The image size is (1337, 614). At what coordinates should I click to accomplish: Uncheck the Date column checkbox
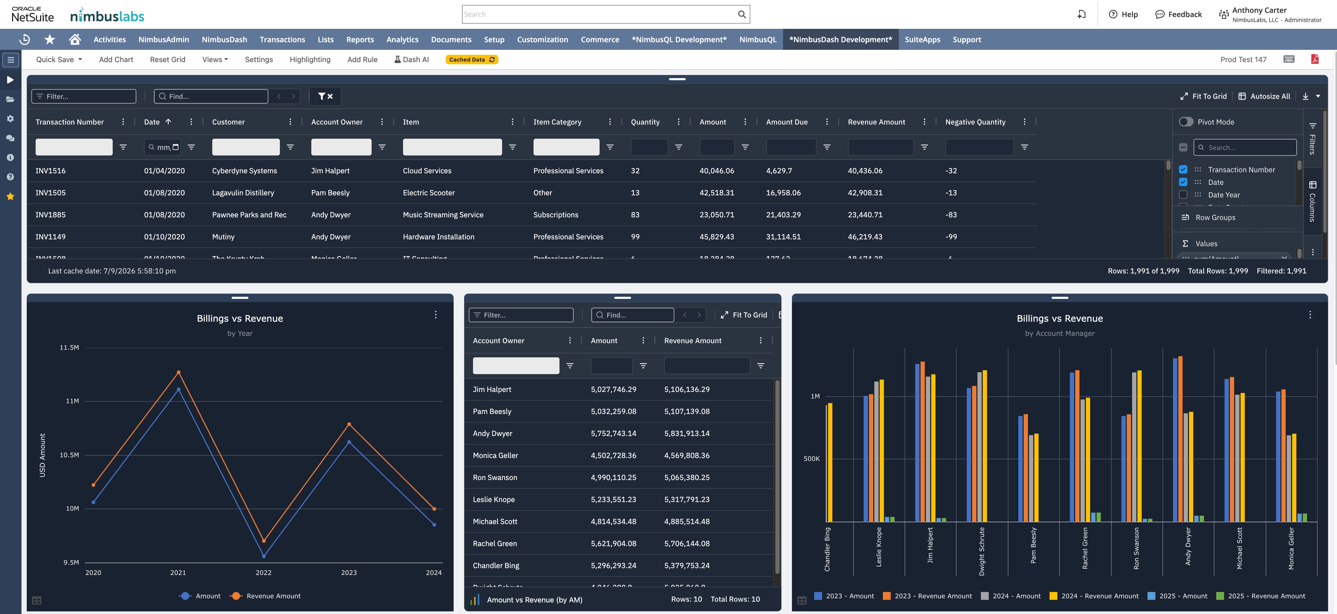tap(1183, 182)
